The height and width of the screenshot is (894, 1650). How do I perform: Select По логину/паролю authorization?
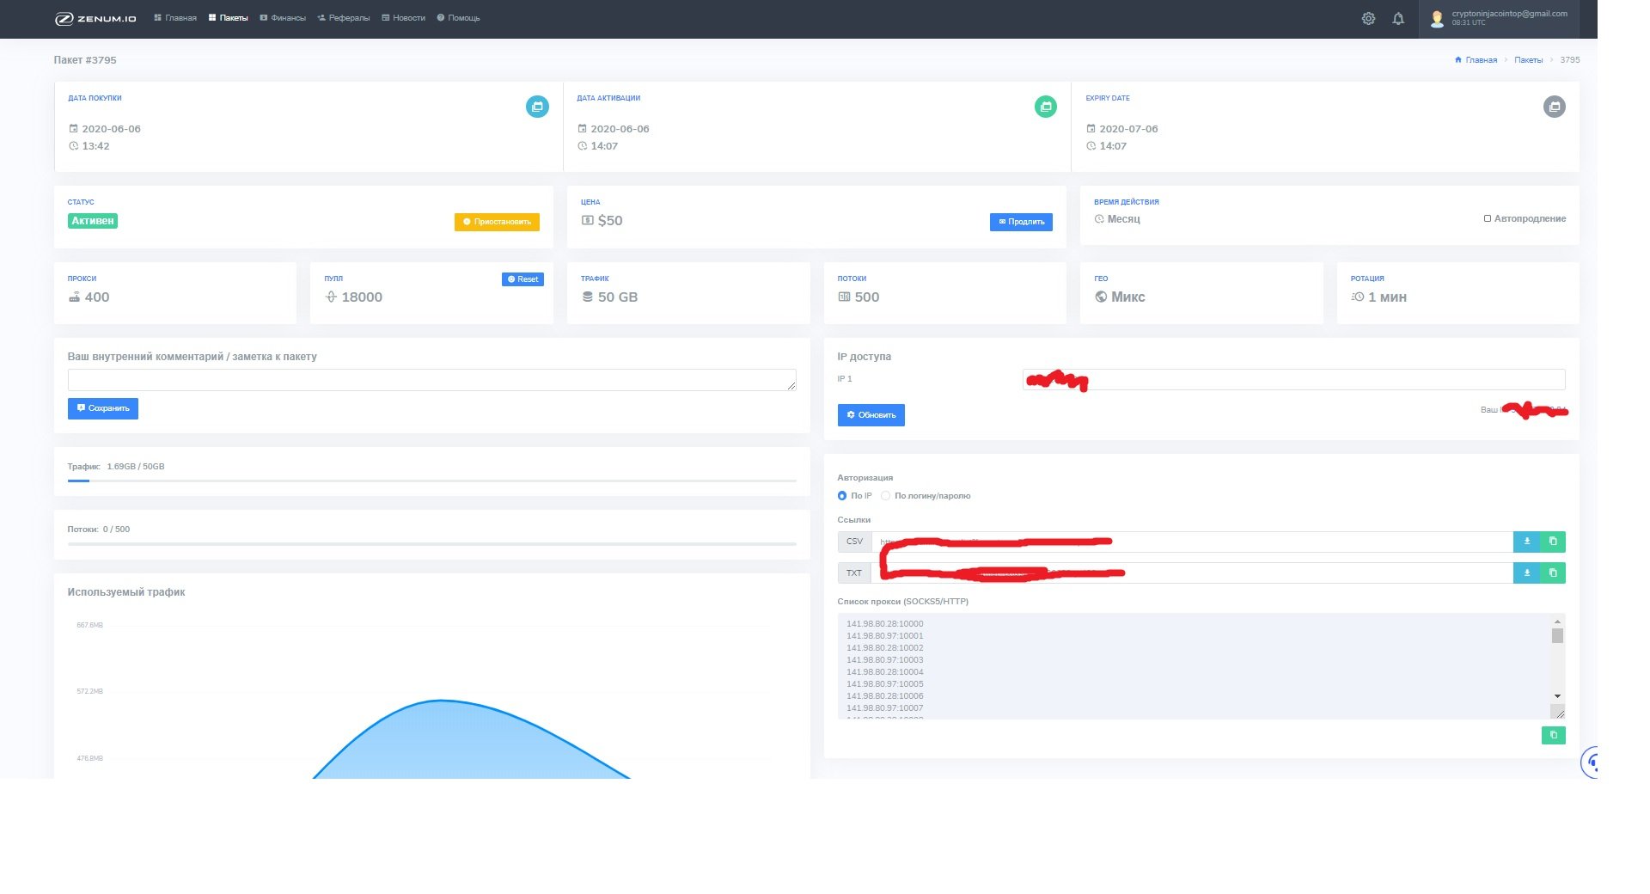tap(885, 496)
